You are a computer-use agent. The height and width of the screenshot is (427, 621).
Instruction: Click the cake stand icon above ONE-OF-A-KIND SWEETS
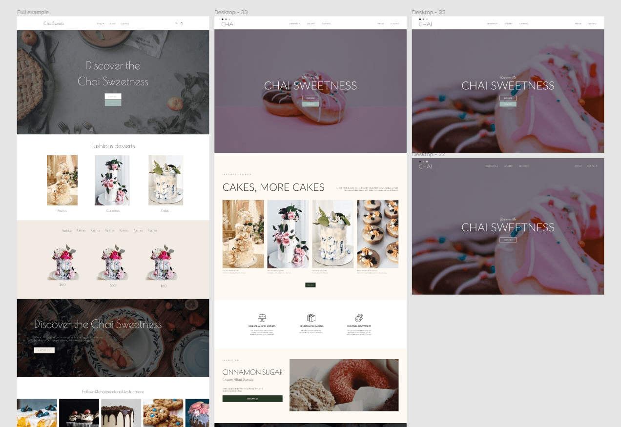262,317
